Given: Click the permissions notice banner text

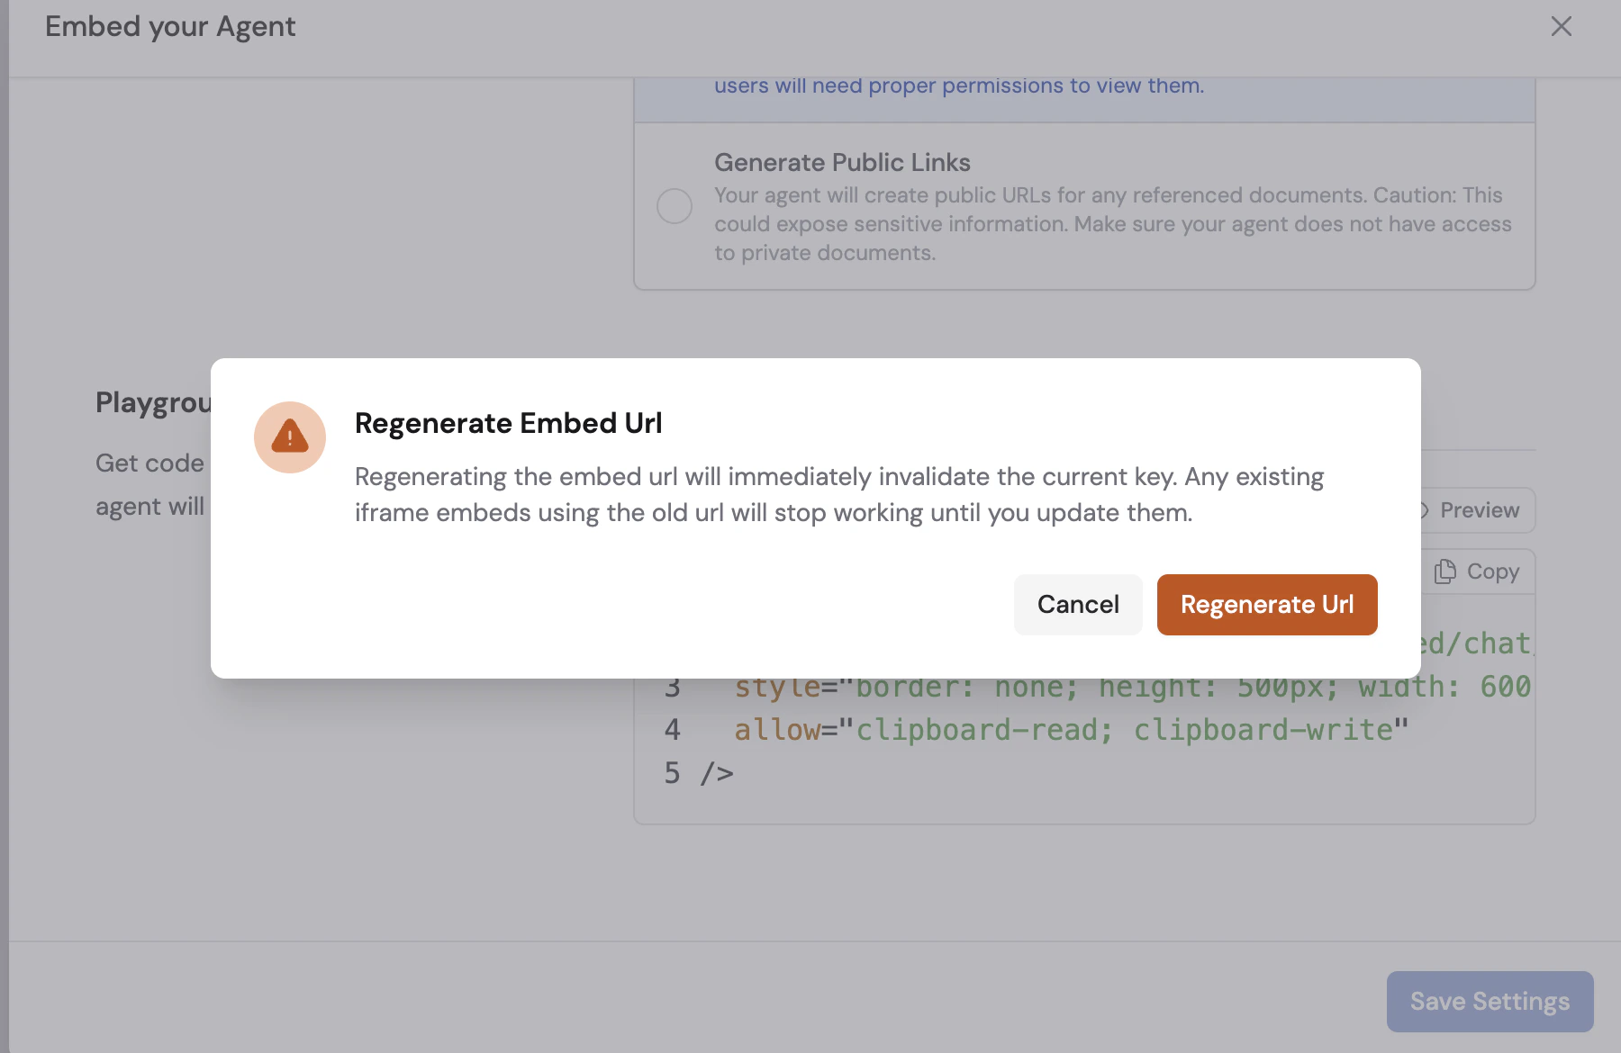Looking at the screenshot, I should point(958,85).
